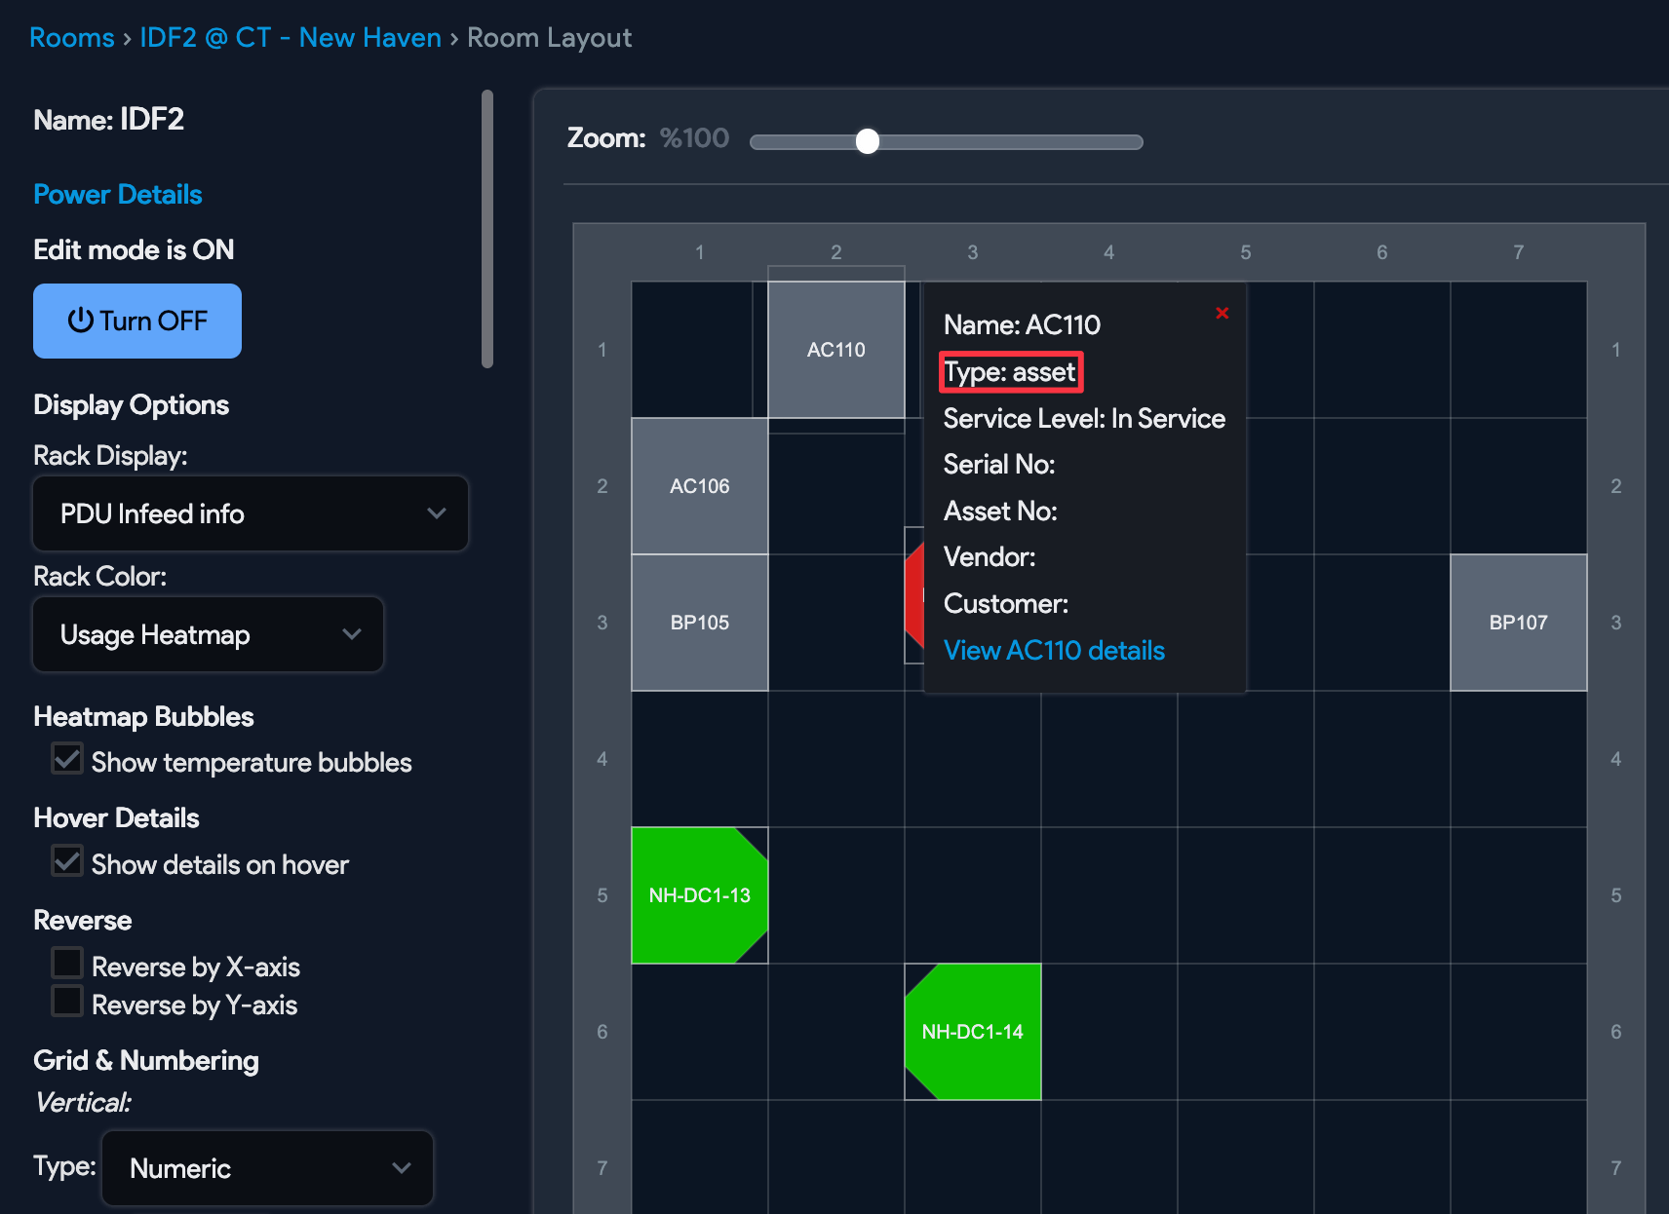Screen dimensions: 1669x1214
Task: Select the AC110 asset tile
Action: [835, 350]
